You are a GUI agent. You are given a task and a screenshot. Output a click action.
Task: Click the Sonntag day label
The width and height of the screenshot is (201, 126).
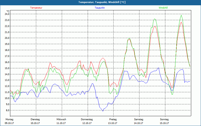pyautogui.click(x=164, y=119)
